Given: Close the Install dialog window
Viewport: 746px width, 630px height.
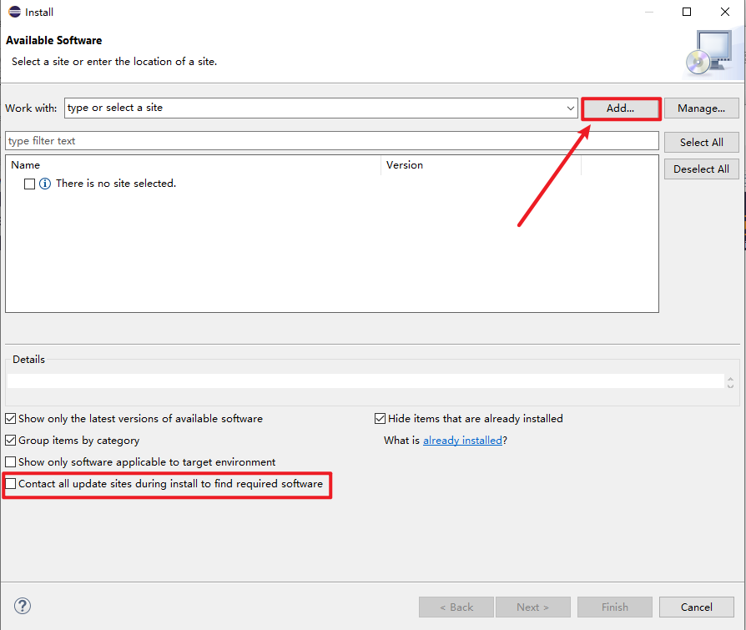Looking at the screenshot, I should tap(725, 13).
